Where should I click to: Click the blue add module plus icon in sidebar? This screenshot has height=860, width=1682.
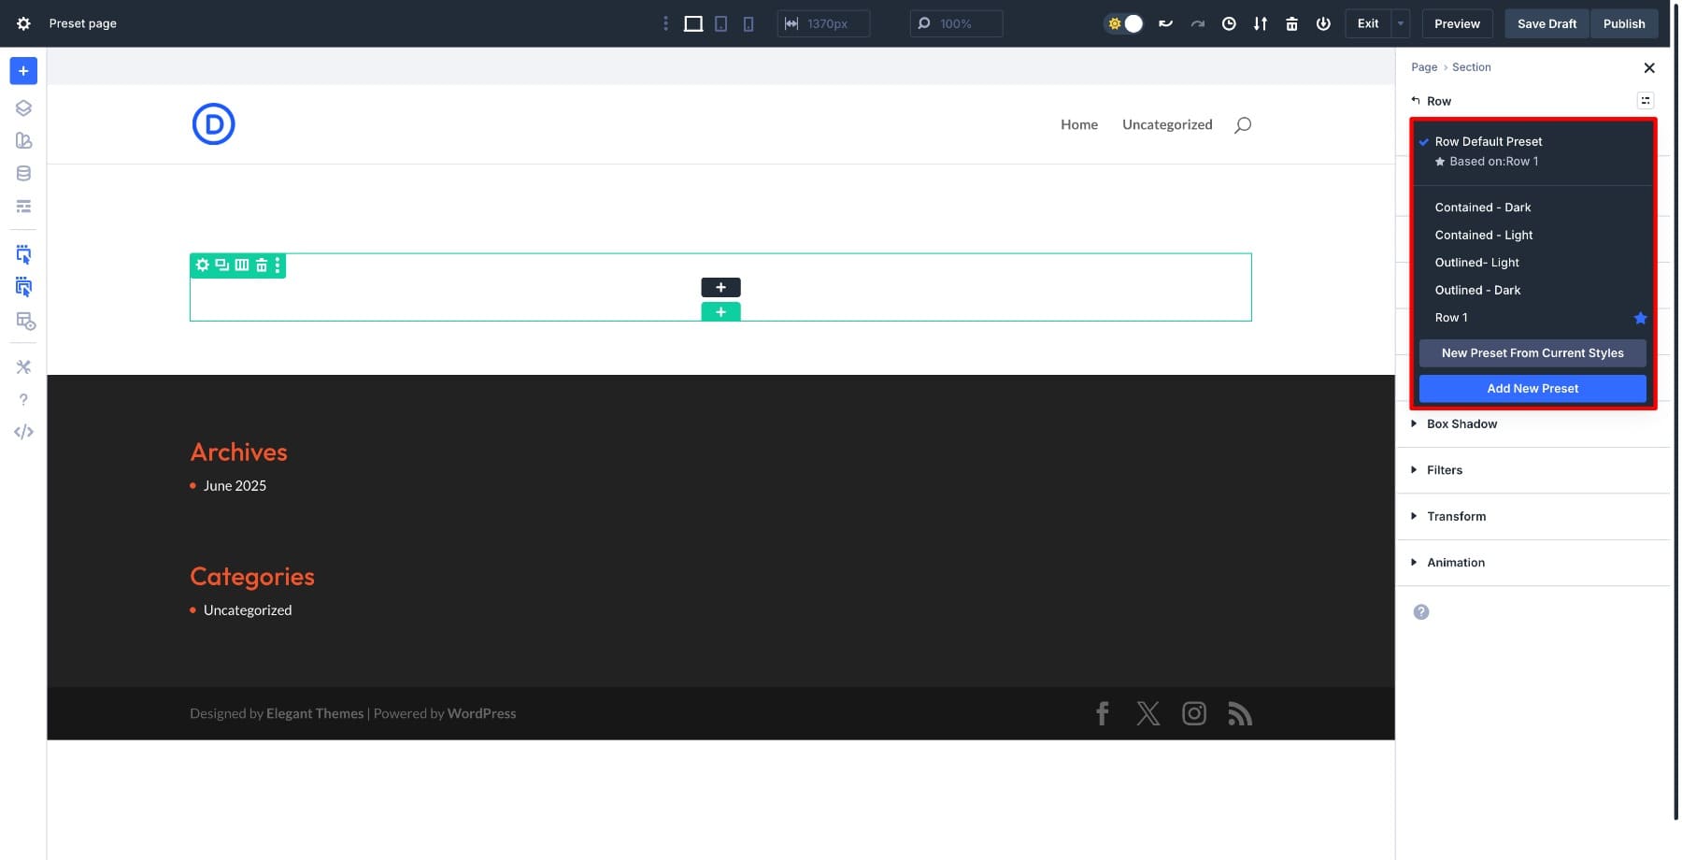pos(23,71)
